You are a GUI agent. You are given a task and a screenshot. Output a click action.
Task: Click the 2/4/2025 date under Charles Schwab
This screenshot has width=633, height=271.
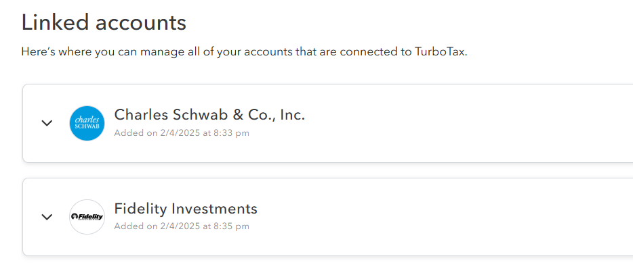point(179,133)
